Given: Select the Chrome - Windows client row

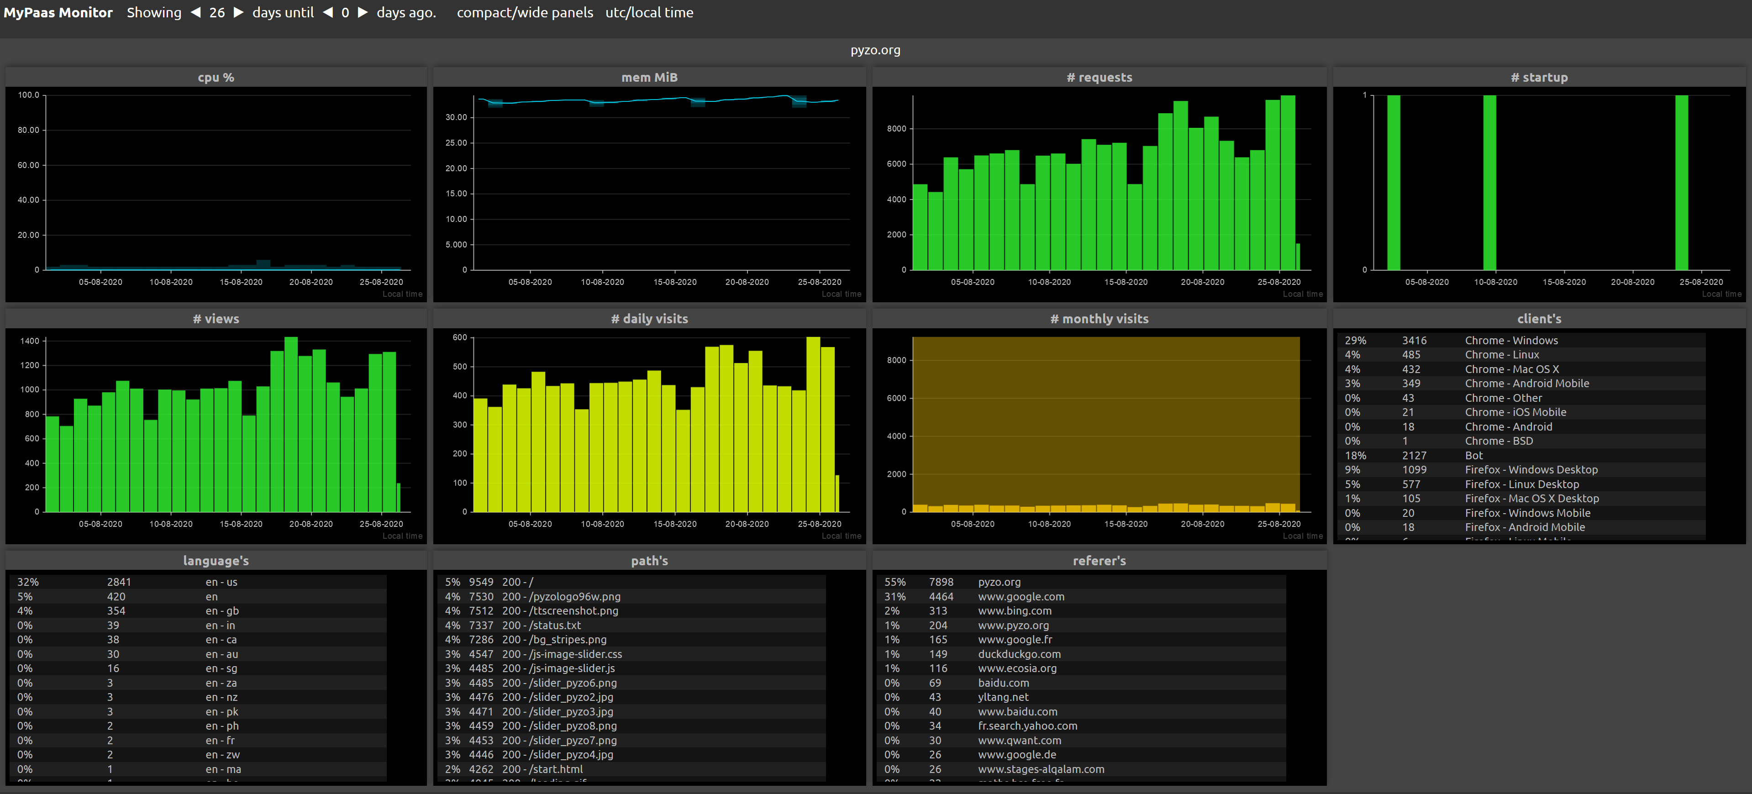Looking at the screenshot, I should (x=1510, y=340).
